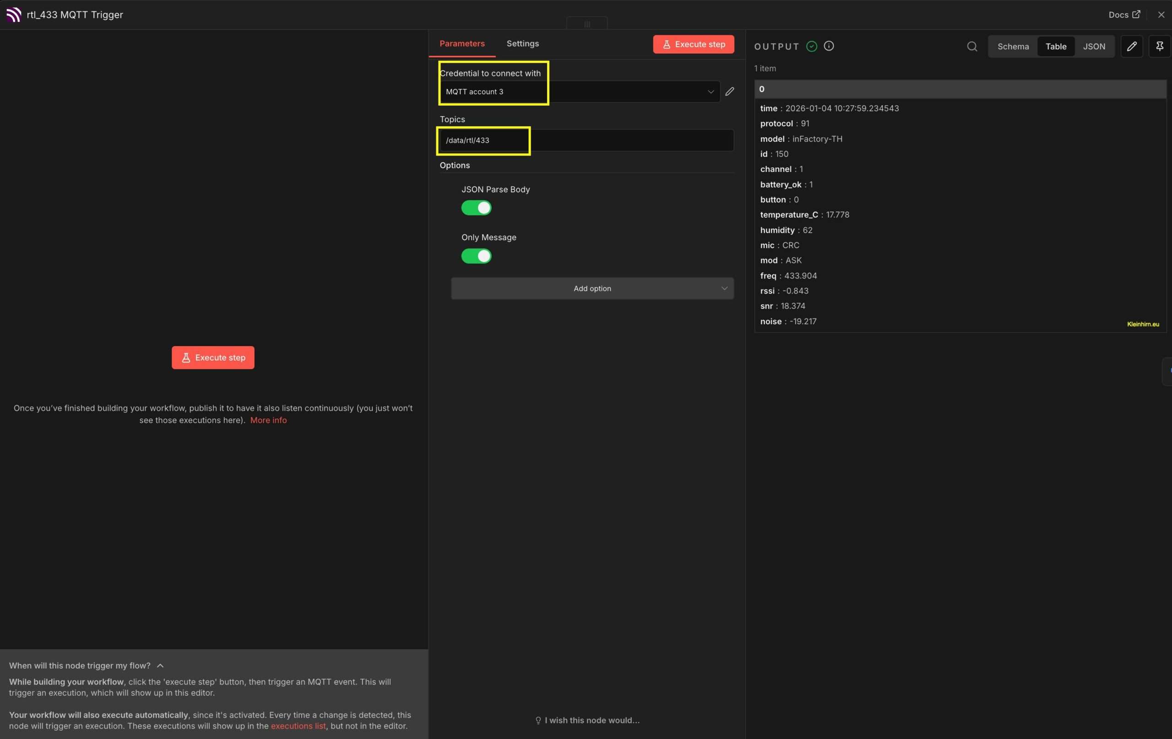The height and width of the screenshot is (739, 1172).
Task: Turn off the Only Message toggle
Action: 476,256
